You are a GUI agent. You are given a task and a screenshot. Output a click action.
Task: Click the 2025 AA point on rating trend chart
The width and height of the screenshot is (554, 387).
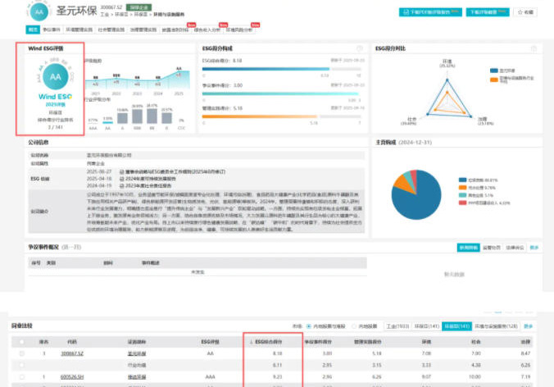[179, 72]
